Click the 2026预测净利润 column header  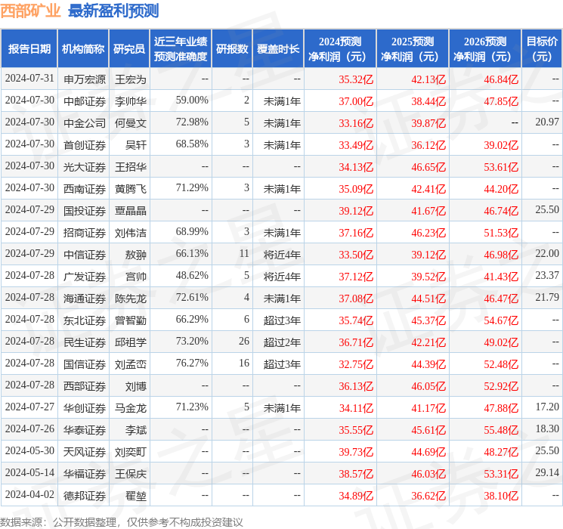485,49
